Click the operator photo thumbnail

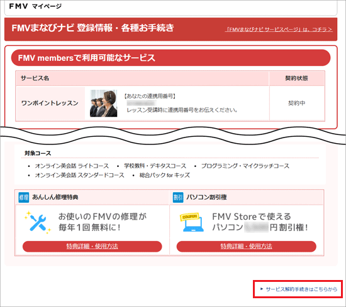pyautogui.click(x=104, y=103)
